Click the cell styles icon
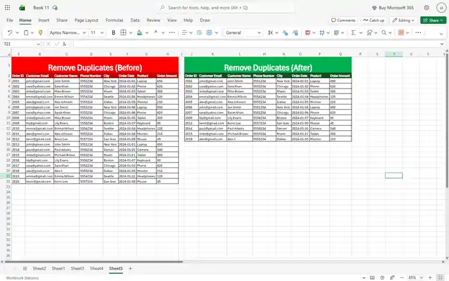Image resolution: width=449 pixels, height=281 pixels. 322,33
